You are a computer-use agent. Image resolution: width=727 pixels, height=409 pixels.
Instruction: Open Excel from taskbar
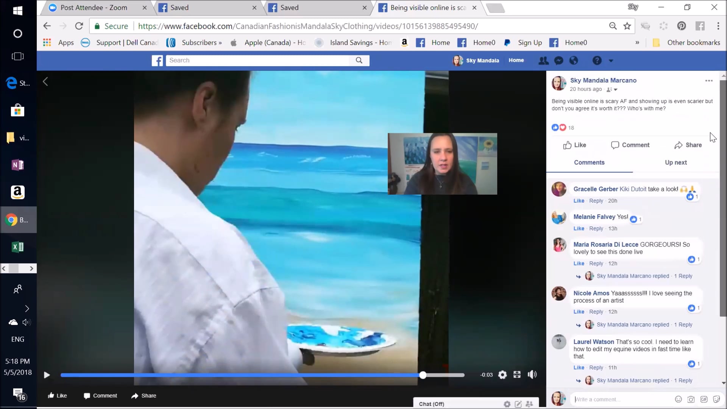pos(18,247)
